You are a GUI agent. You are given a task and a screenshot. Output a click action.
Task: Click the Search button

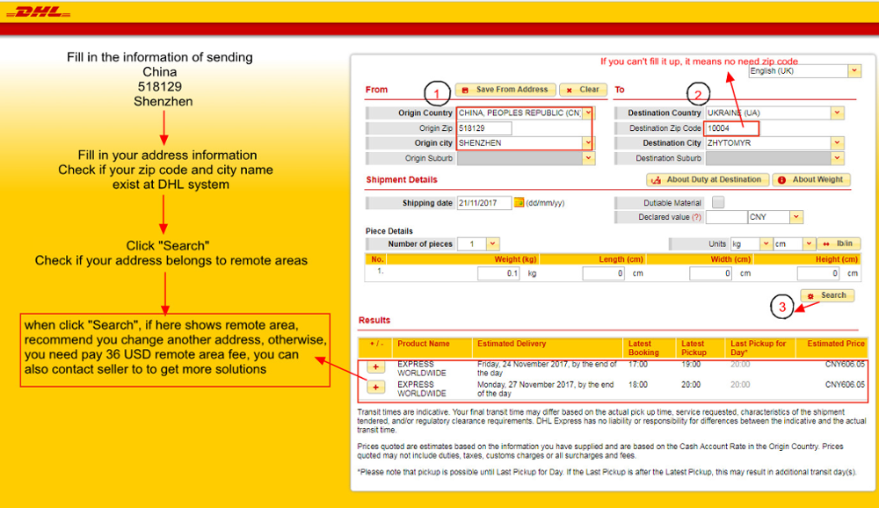pyautogui.click(x=827, y=295)
